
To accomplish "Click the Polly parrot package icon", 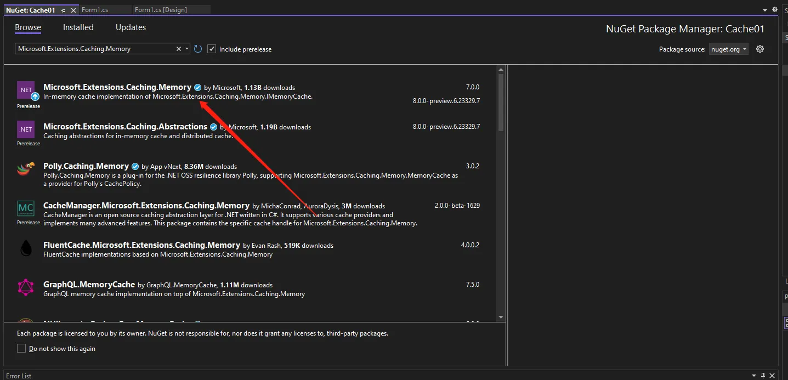I will pos(26,169).
